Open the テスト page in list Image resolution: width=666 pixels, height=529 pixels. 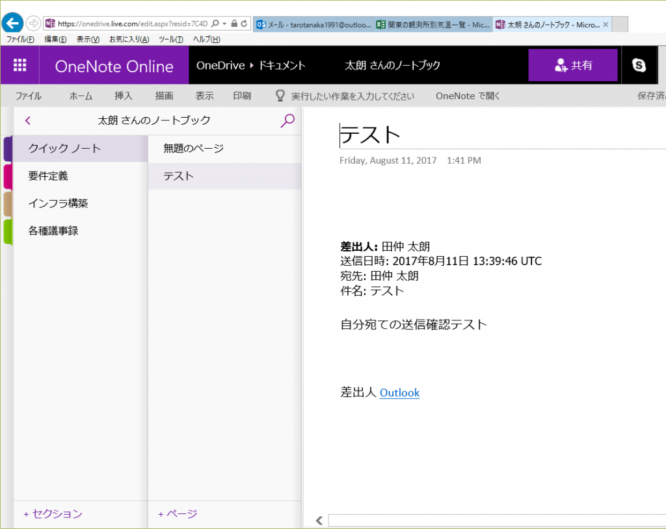click(x=224, y=176)
